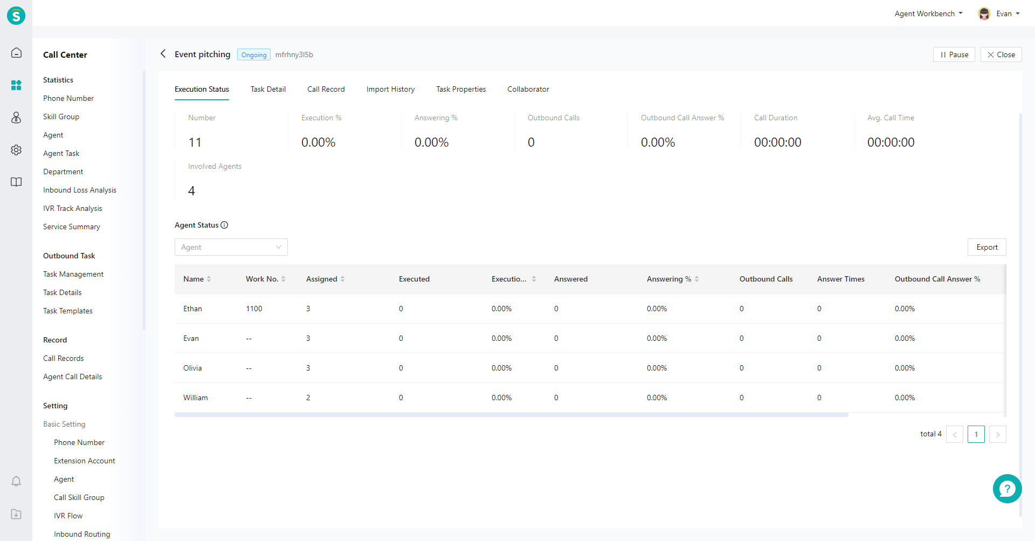The image size is (1035, 541).
Task: Sort table by Assigned column
Action: coord(342,279)
